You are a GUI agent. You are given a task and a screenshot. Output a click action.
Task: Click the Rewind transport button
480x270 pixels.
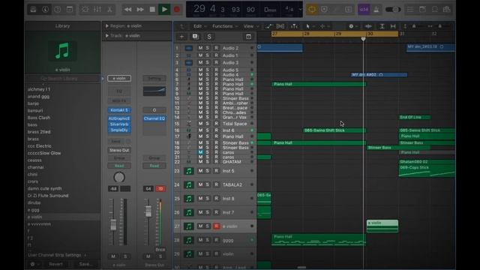(x=127, y=10)
